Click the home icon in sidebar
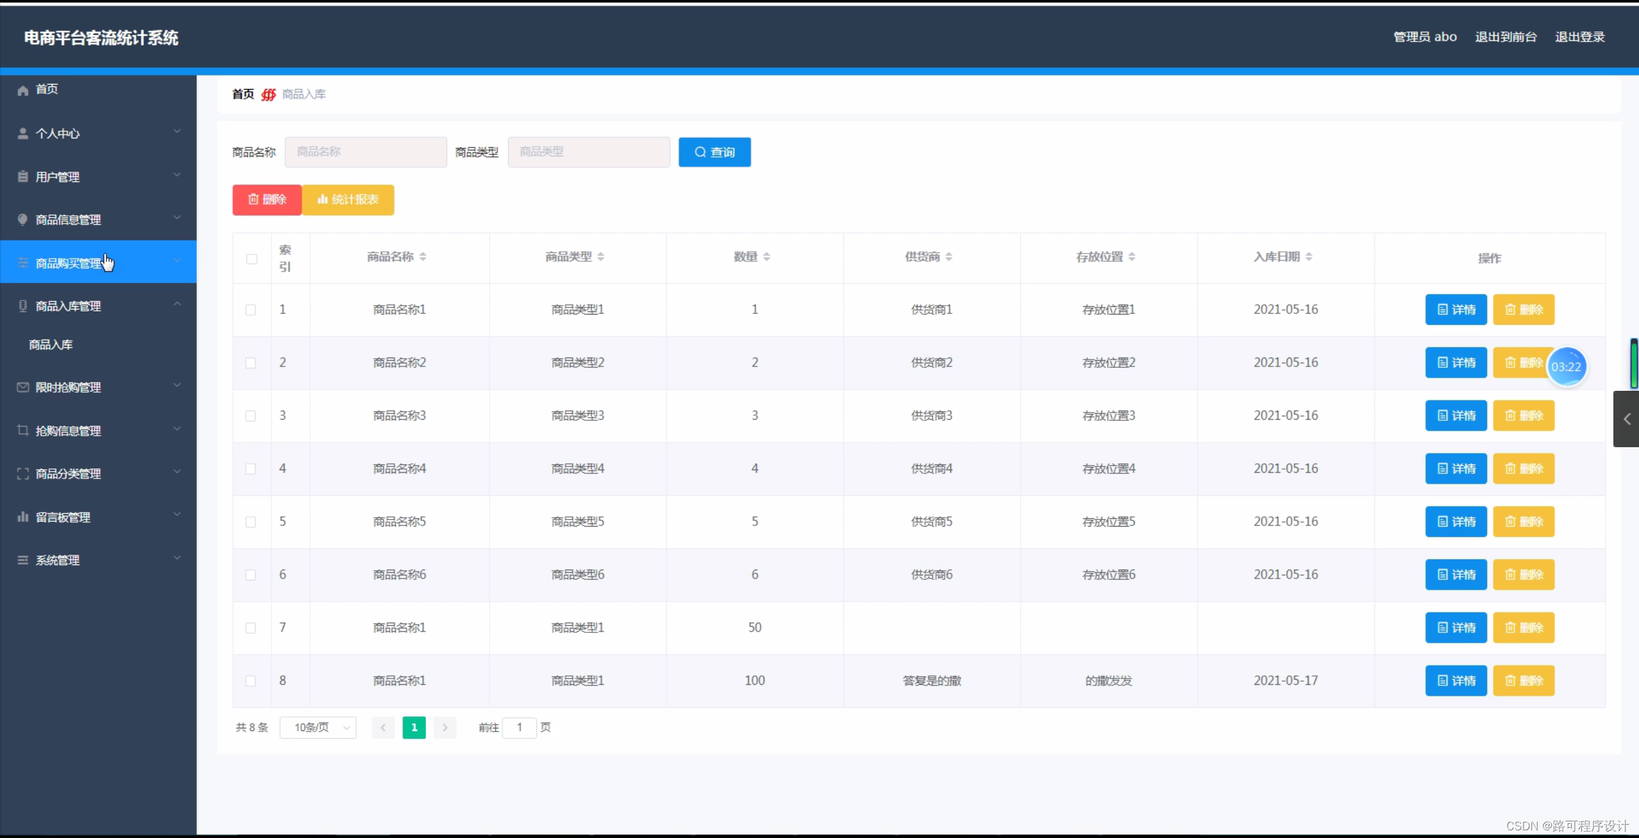Image resolution: width=1639 pixels, height=838 pixels. (x=23, y=90)
